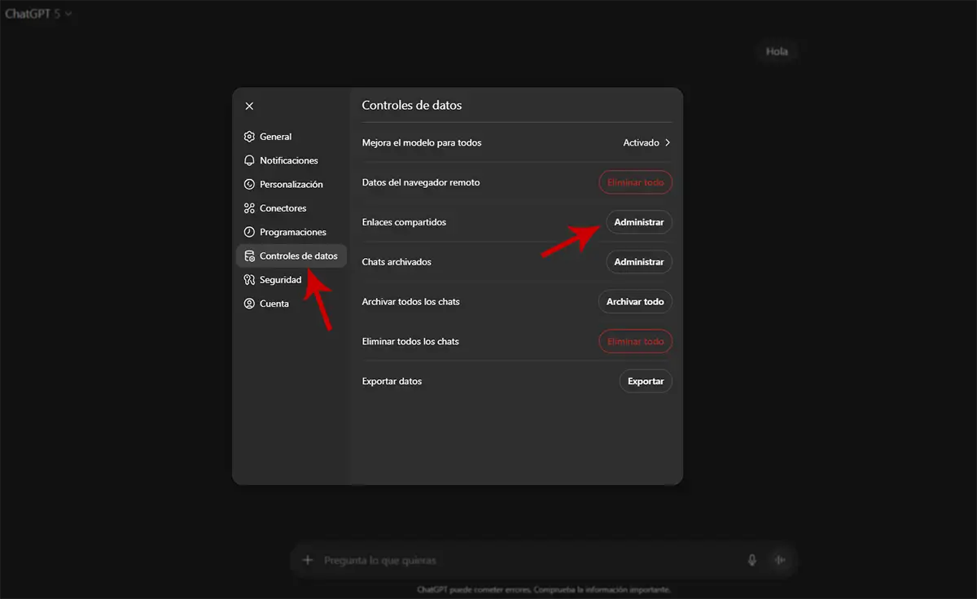Select the Controles de datos tab
Viewport: 977px width, 599px height.
(291, 256)
